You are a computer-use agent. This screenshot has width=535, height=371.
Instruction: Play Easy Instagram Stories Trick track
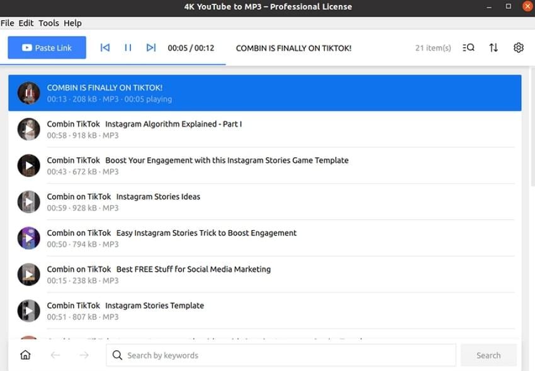(29, 238)
